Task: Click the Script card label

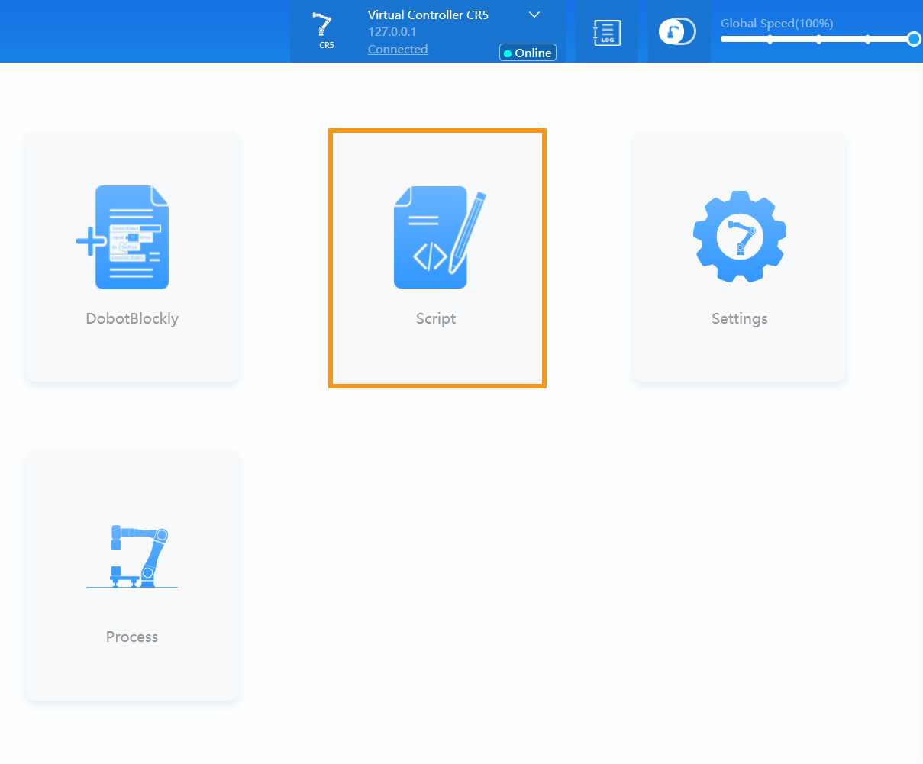Action: 436,318
